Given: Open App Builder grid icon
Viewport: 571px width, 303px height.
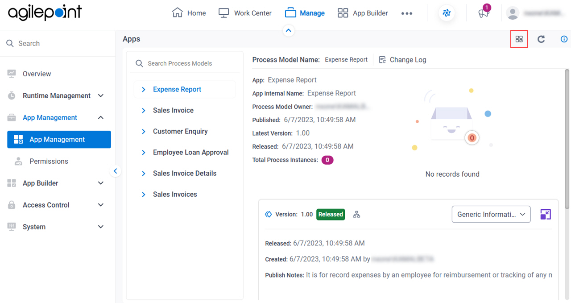Looking at the screenshot, I should 343,13.
